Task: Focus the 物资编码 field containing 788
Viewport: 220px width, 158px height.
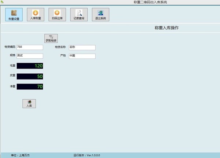Action: pyautogui.click(x=30, y=47)
